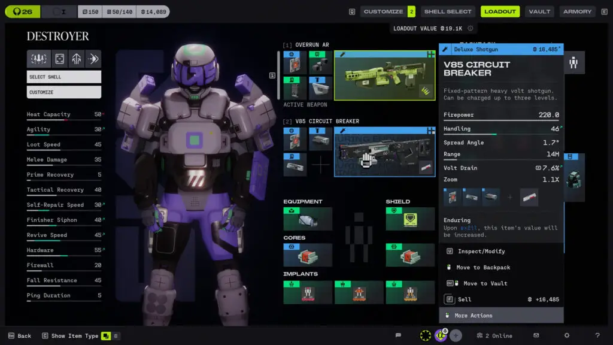The width and height of the screenshot is (613, 345).
Task: Switch to the Vault tab
Action: point(539,11)
